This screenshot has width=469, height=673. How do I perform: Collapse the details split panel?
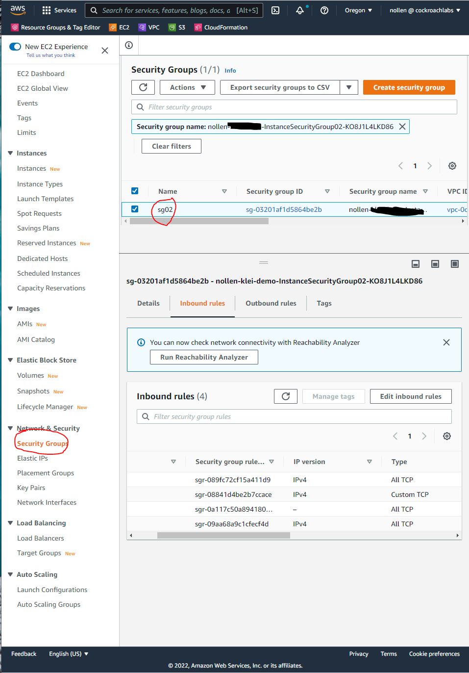[416, 264]
